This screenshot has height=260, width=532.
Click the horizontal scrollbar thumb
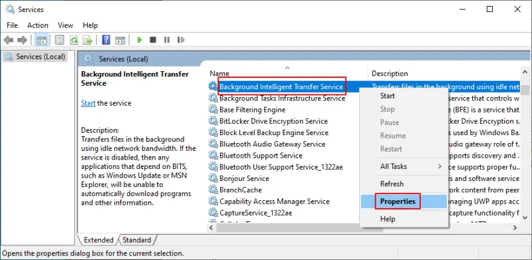click(299, 228)
